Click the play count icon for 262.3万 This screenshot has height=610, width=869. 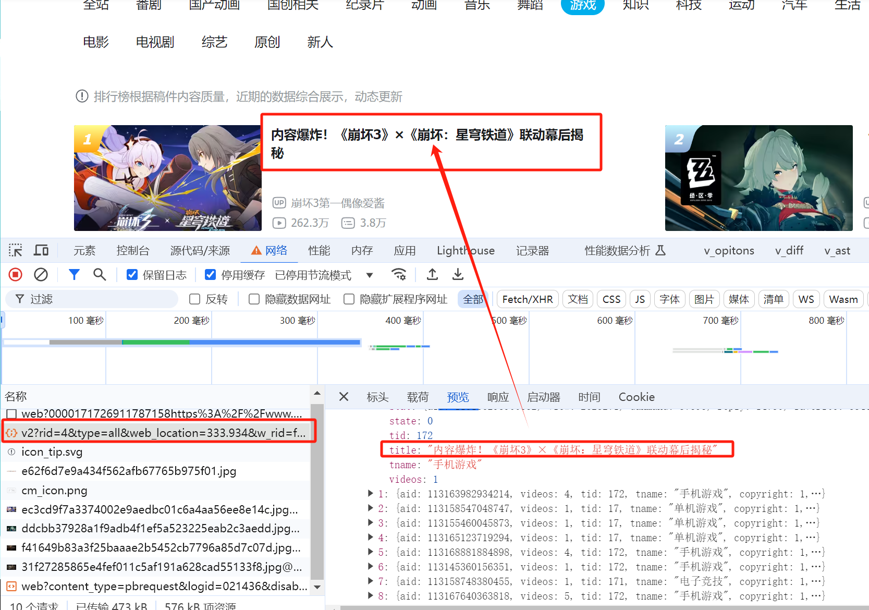click(279, 223)
